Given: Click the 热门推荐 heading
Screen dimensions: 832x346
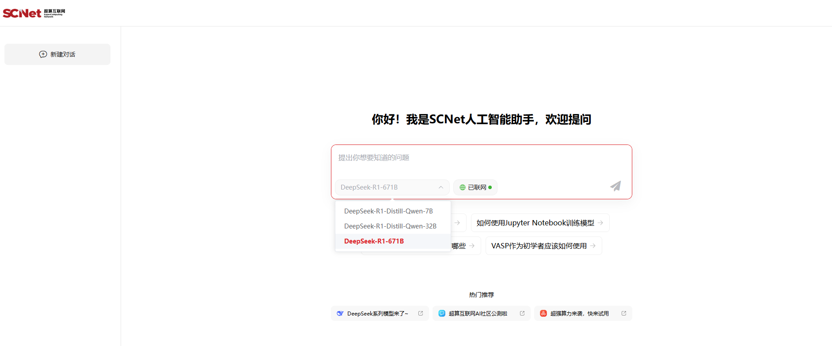Looking at the screenshot, I should click(x=482, y=295).
